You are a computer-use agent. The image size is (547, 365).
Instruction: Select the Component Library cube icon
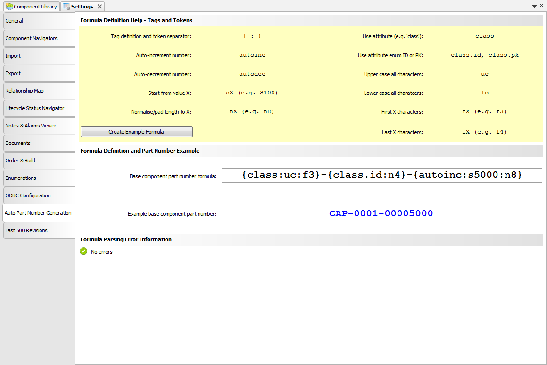point(8,6)
